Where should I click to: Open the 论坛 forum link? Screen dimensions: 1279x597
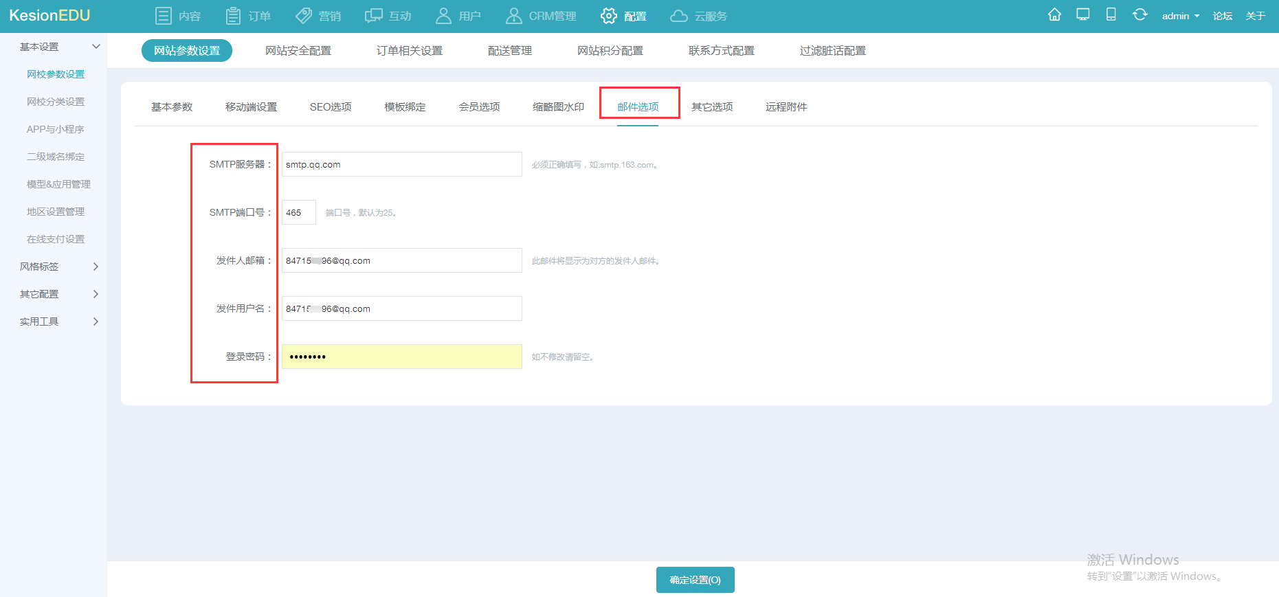pyautogui.click(x=1222, y=16)
